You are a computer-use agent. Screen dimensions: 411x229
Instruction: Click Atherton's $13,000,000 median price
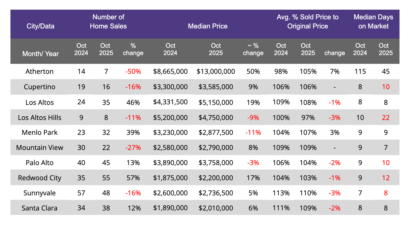tap(216, 71)
